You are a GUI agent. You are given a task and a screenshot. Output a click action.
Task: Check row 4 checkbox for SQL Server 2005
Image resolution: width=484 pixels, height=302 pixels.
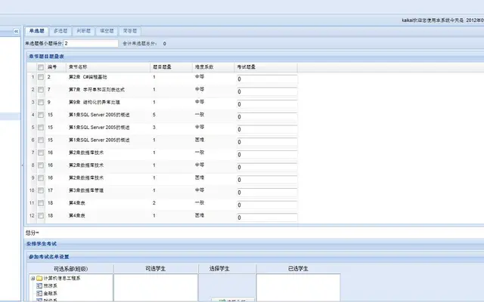click(40, 115)
